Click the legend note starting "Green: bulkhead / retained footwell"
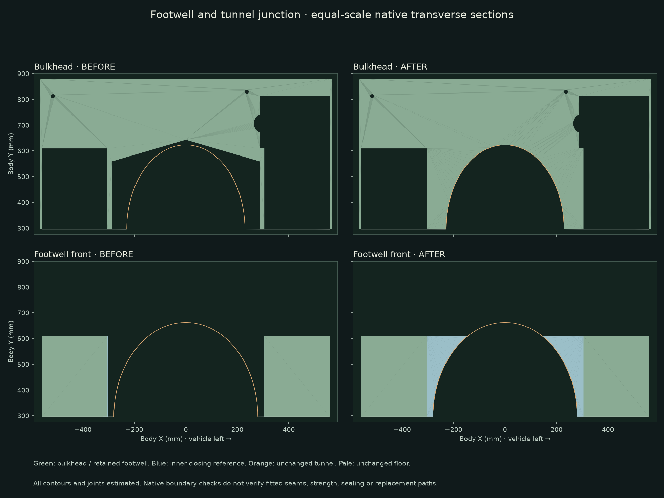Viewport: 664px width, 498px height. [222, 463]
